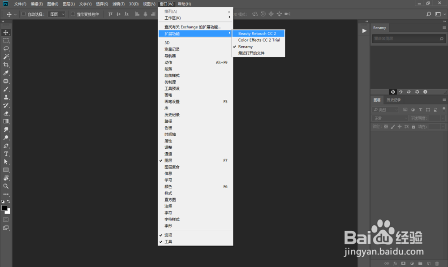
Task: Select the Rectangle shape tool
Action: point(6,170)
